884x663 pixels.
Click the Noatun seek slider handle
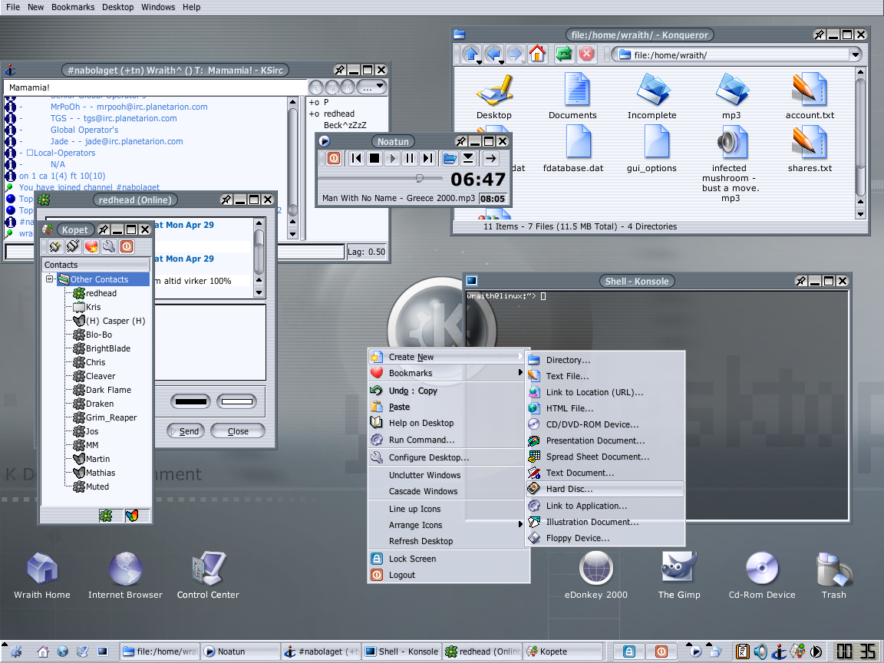pos(420,178)
